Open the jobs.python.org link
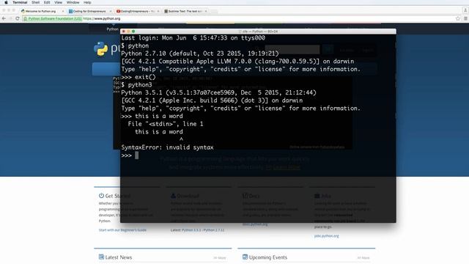 pos(327,236)
